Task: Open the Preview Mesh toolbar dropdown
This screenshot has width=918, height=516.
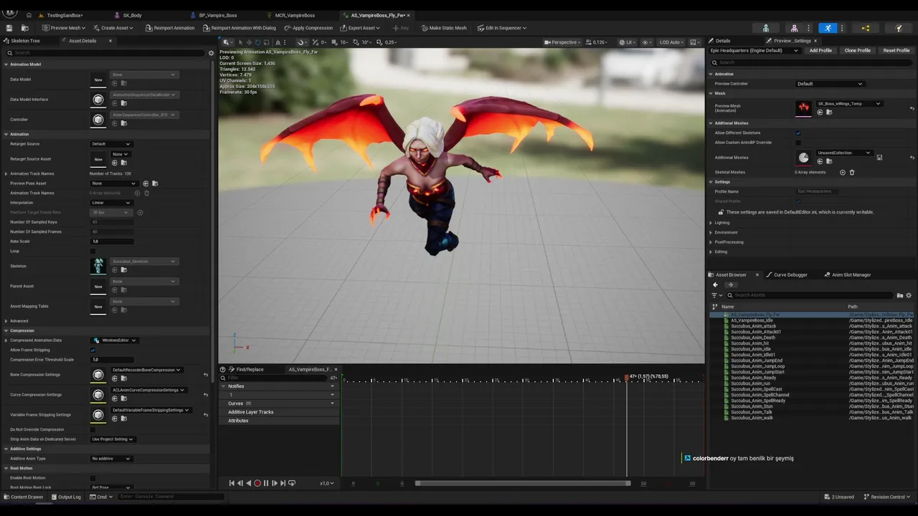Action: coord(65,28)
